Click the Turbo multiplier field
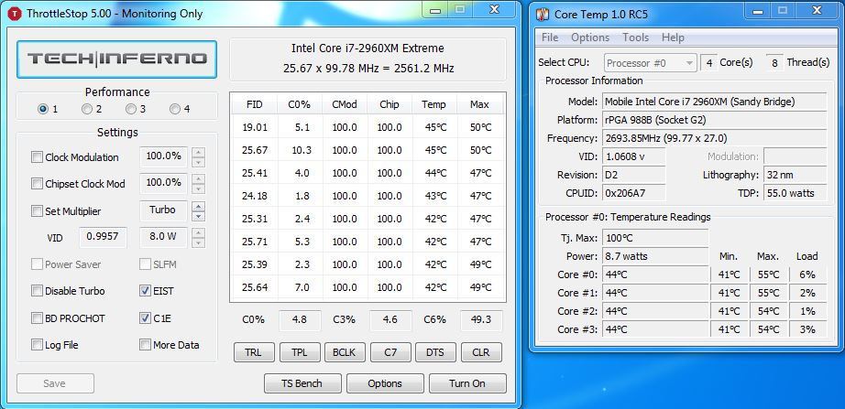This screenshot has width=845, height=409. click(163, 211)
